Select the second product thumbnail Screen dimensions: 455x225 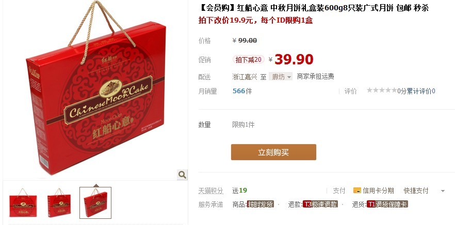click(x=59, y=203)
